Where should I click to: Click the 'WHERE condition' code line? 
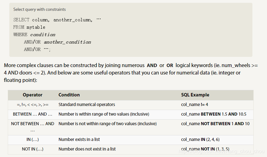click(34, 35)
